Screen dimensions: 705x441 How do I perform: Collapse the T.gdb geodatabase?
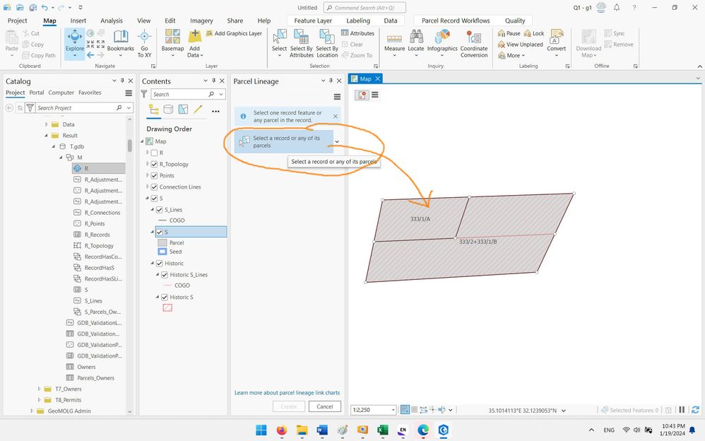click(x=54, y=146)
